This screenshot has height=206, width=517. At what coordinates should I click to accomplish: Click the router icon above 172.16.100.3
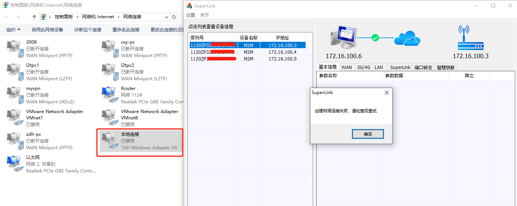coord(470,38)
